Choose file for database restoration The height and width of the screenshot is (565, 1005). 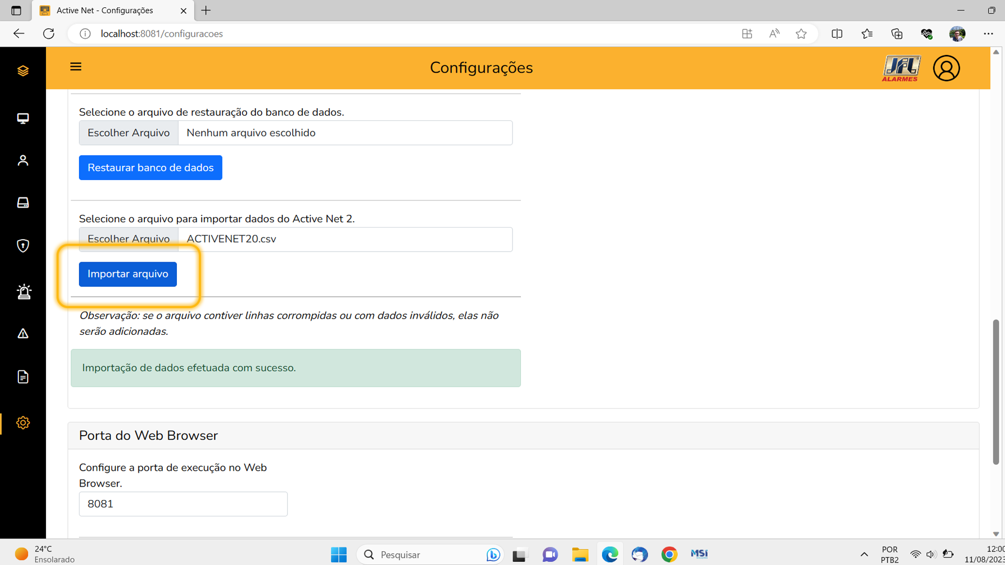(129, 133)
